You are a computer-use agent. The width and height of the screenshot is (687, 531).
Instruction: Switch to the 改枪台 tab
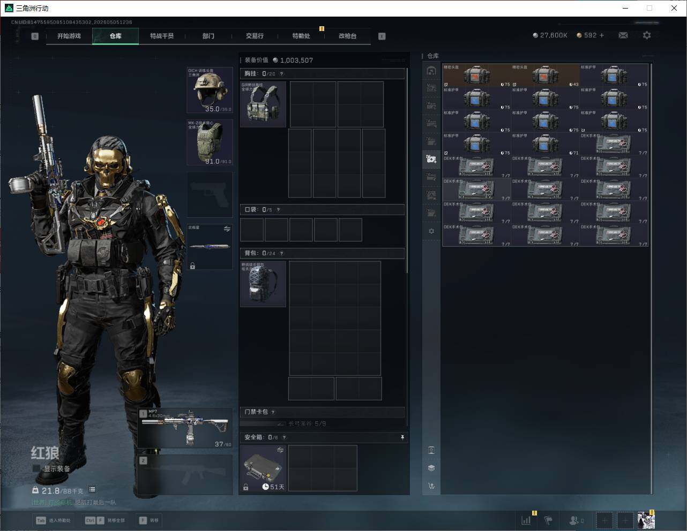click(x=347, y=36)
